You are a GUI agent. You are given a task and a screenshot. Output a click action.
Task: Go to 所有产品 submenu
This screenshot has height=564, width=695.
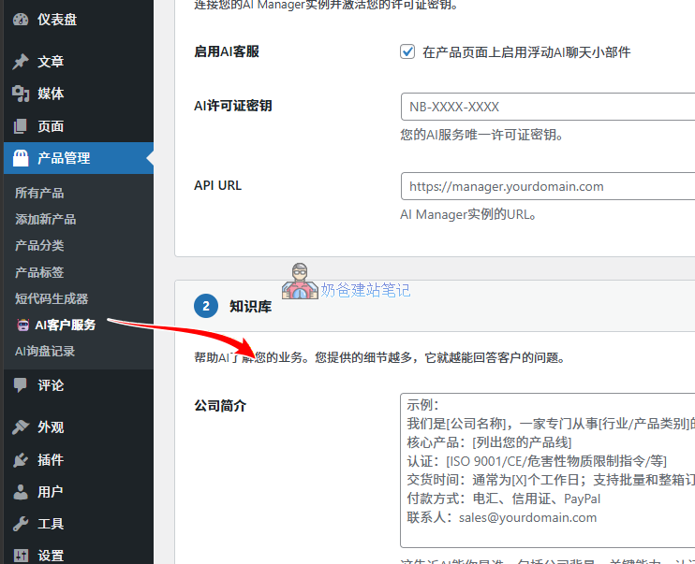(x=39, y=193)
